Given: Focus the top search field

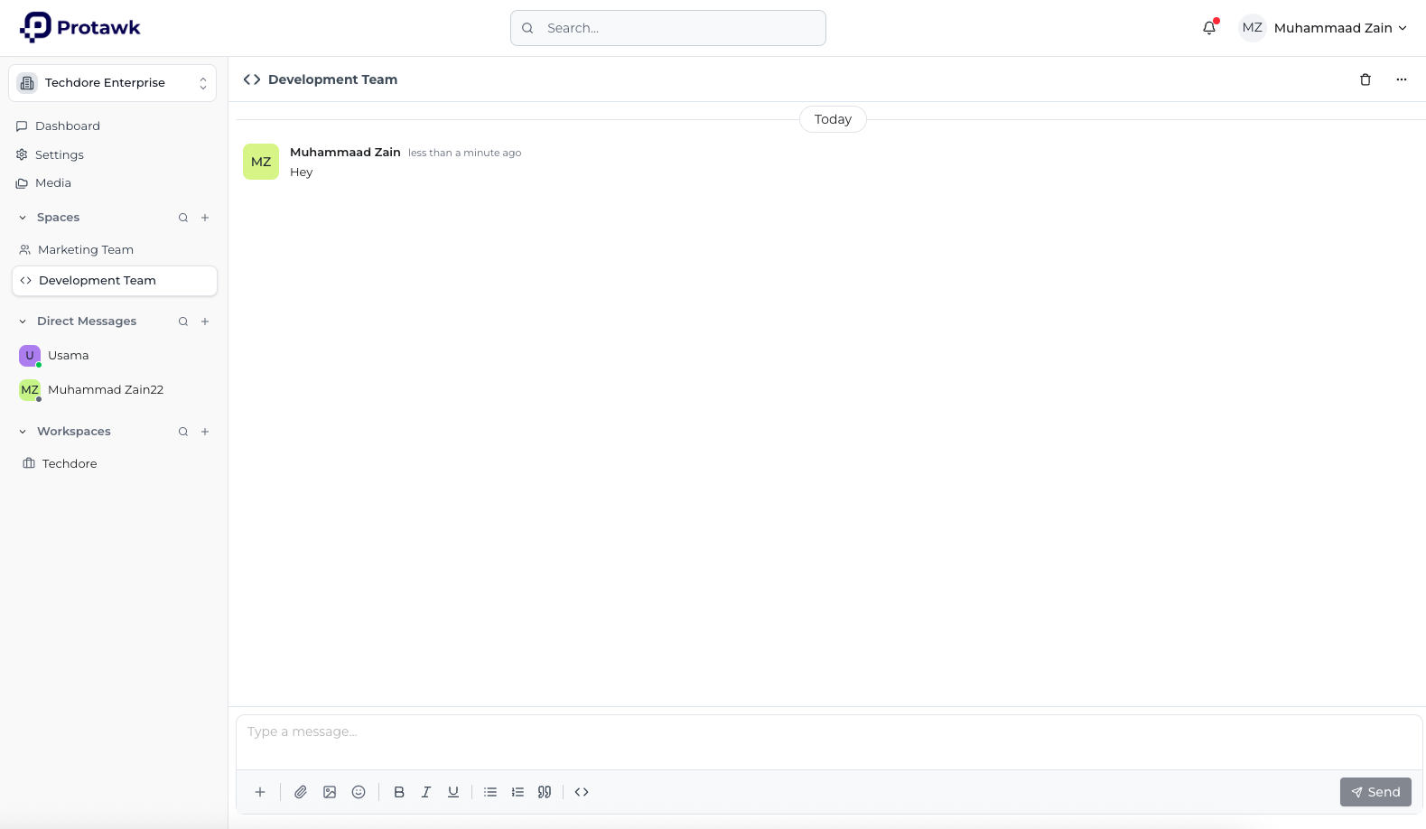Looking at the screenshot, I should pos(668,28).
